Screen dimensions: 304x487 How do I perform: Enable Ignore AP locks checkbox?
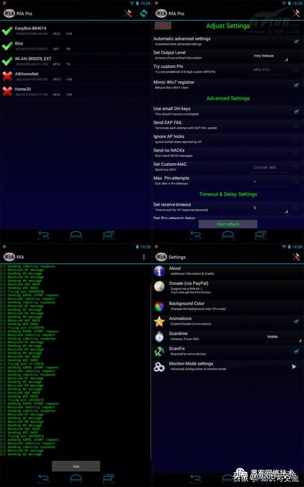click(296, 139)
